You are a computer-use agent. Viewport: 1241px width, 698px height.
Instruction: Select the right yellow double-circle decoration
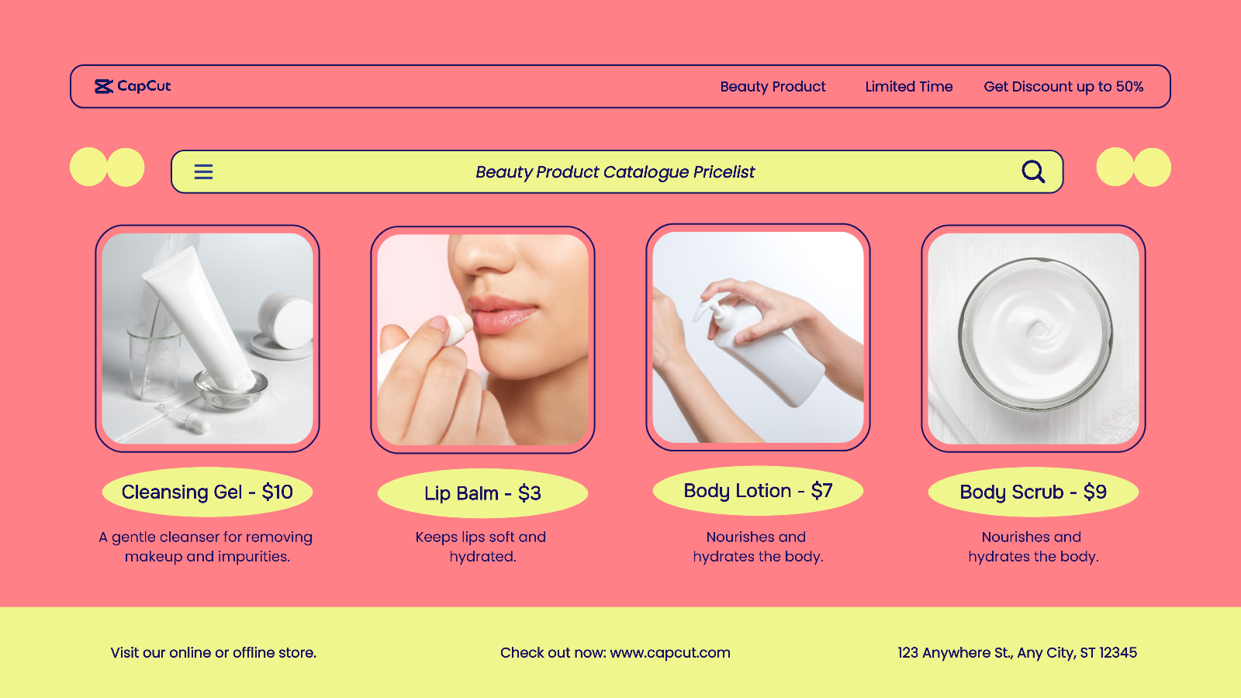[1133, 167]
